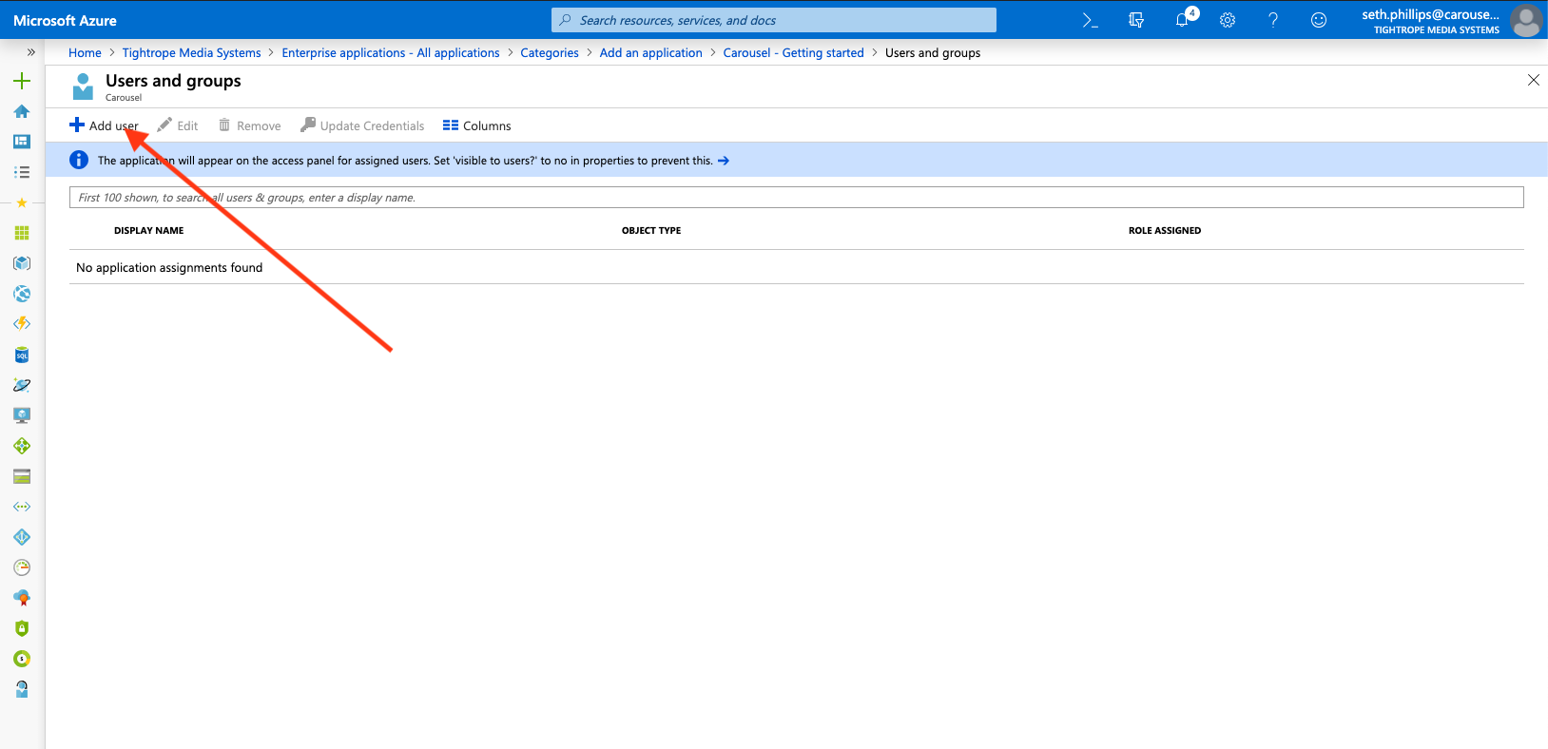Open the Dashboard icon in sidebar
1548x749 pixels.
[x=22, y=142]
